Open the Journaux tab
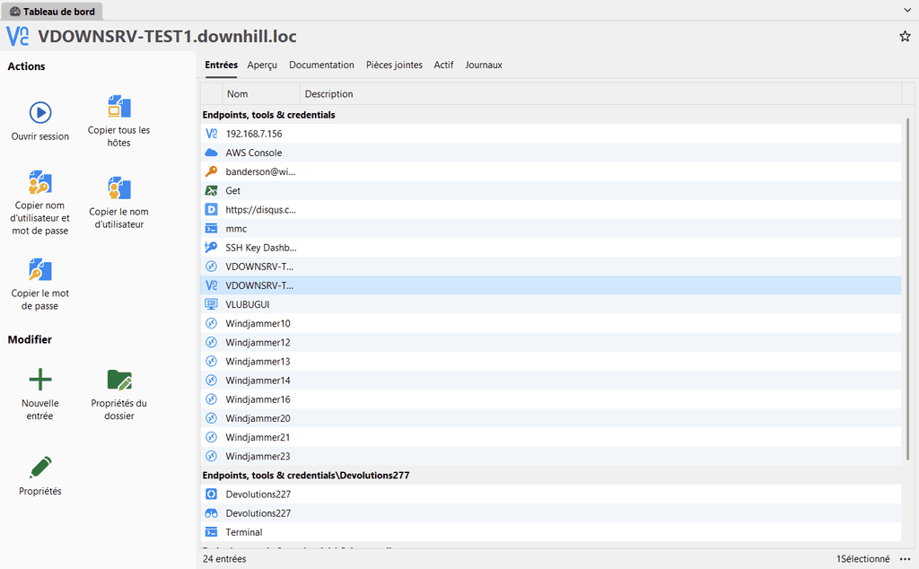 pos(484,66)
